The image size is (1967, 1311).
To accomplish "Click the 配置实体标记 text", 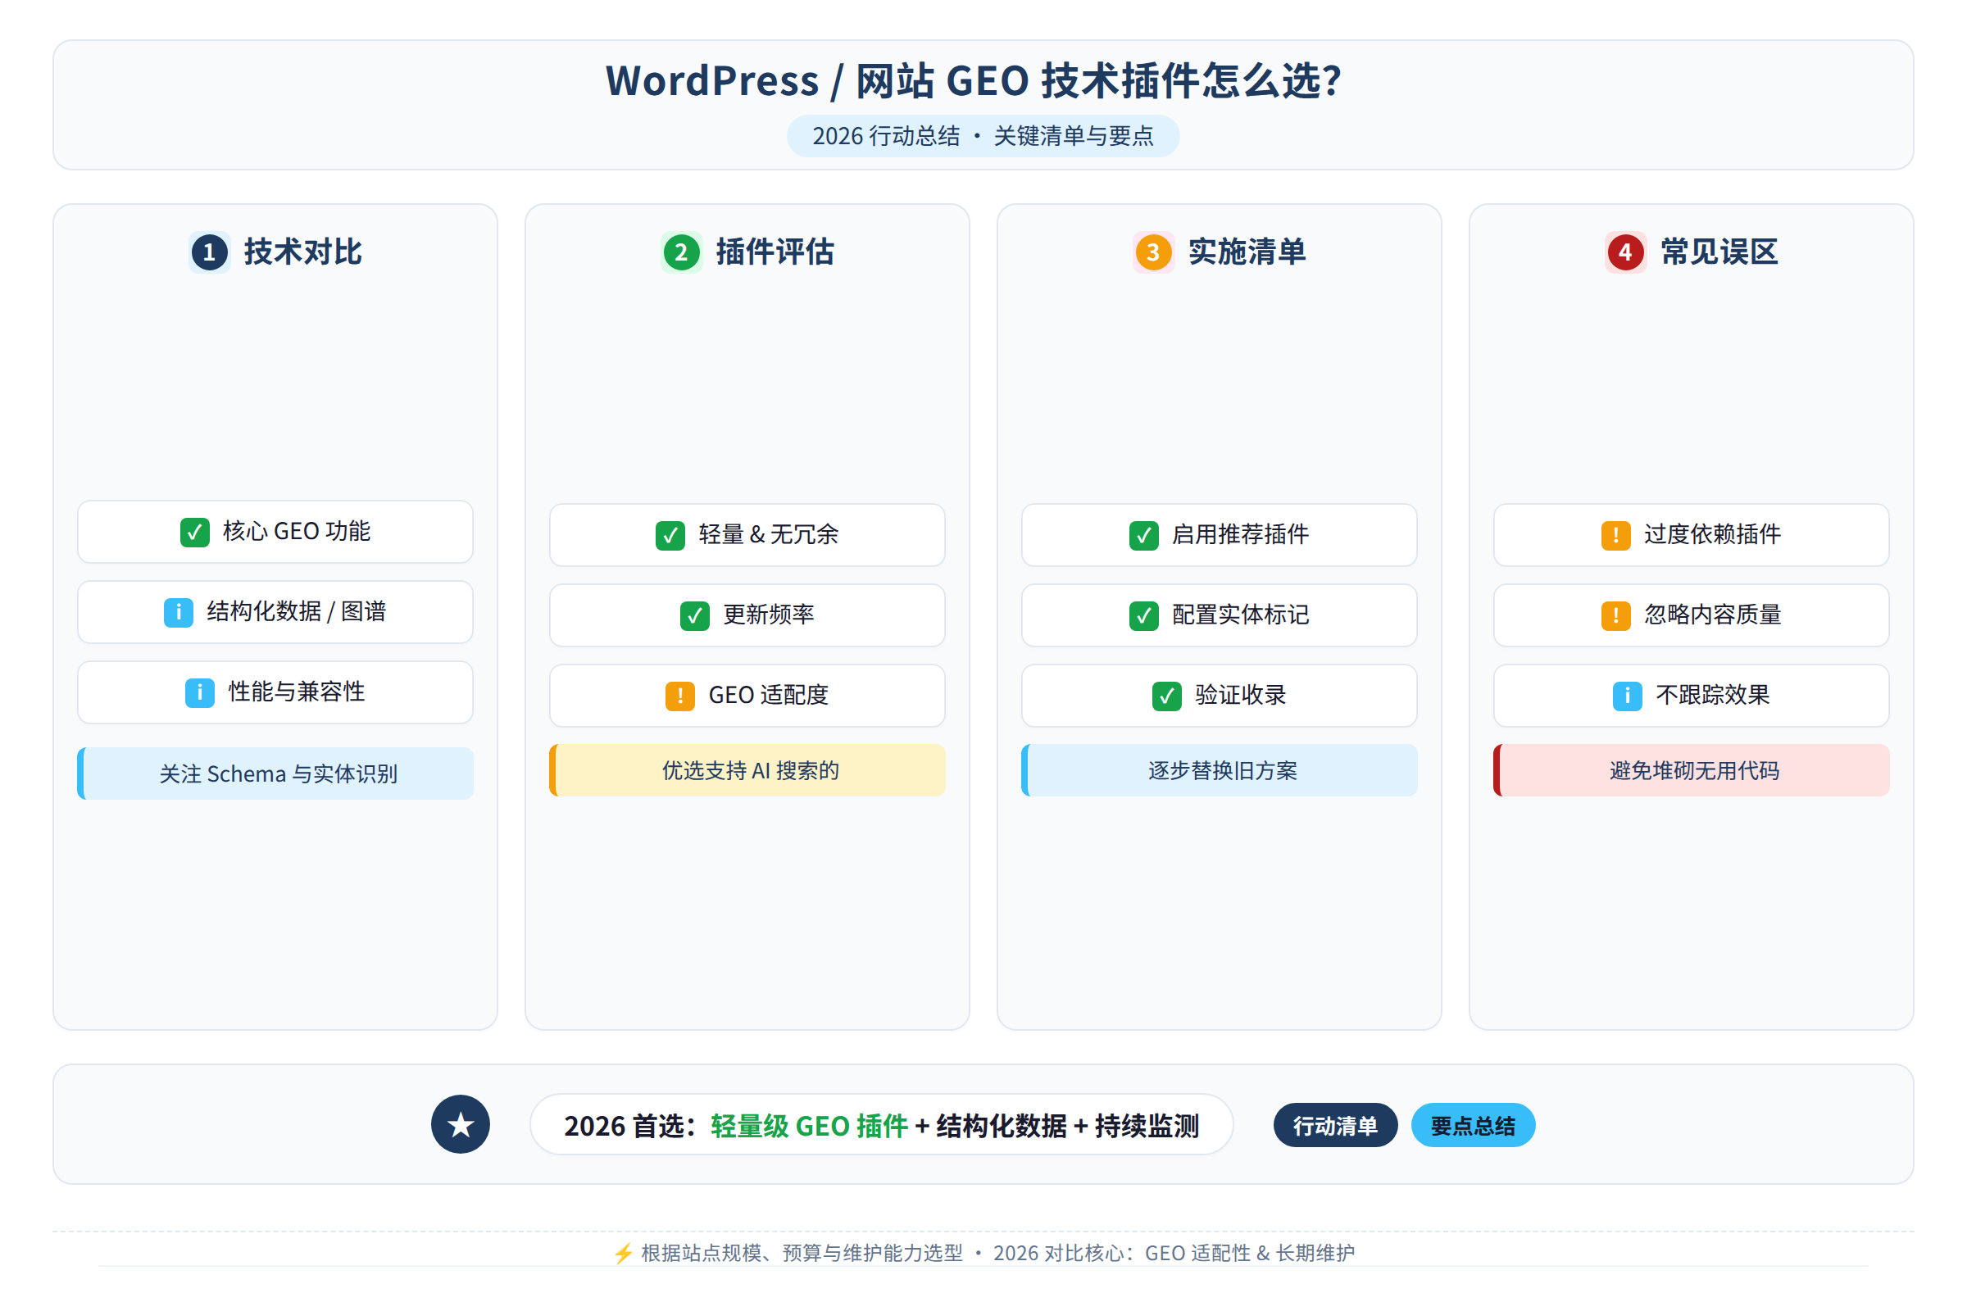I will click(1240, 615).
